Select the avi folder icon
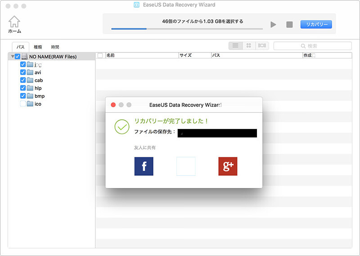Viewport: 360px width, 256px height. (x=30, y=72)
